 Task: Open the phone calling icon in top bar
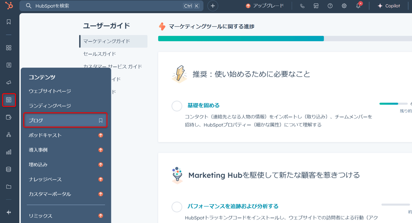click(x=302, y=6)
